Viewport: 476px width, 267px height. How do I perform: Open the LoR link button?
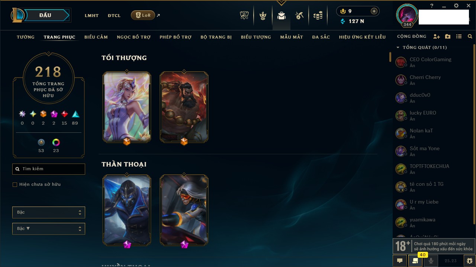[x=143, y=15]
